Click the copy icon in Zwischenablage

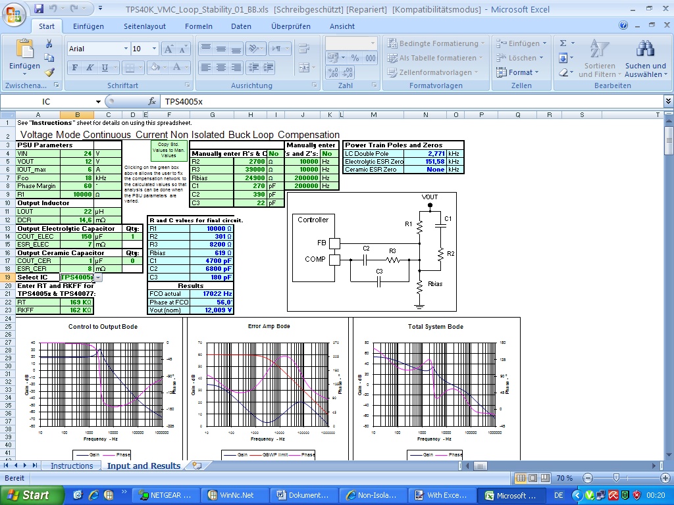coord(49,58)
